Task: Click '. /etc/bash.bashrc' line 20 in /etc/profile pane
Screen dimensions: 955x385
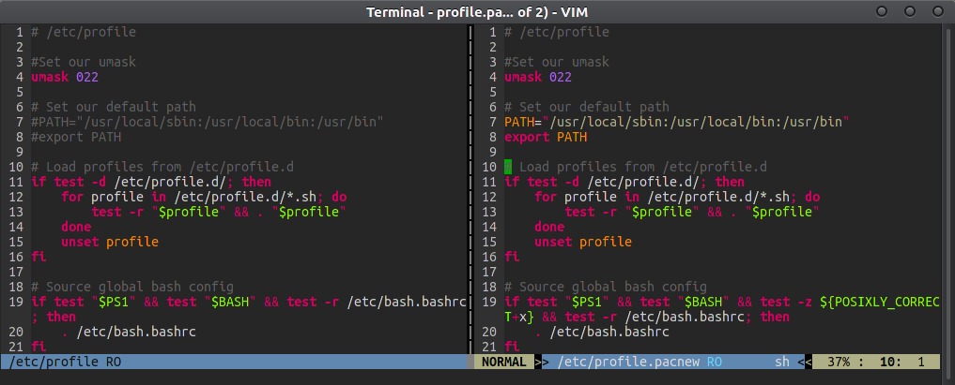Action: tap(129, 333)
